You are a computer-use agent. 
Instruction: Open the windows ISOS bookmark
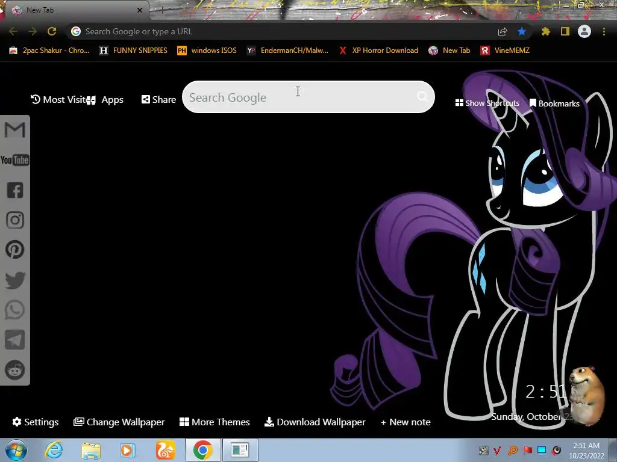click(x=207, y=51)
